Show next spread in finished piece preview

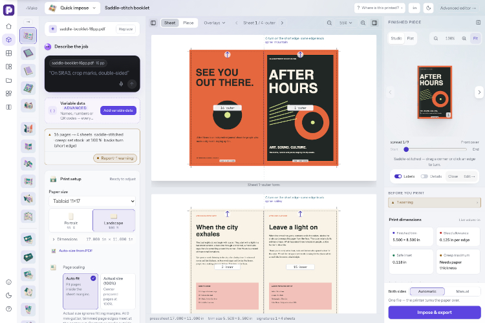point(479,92)
